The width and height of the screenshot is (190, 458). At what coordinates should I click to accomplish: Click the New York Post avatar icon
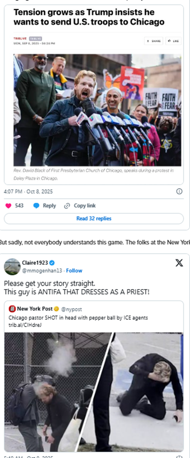12,309
